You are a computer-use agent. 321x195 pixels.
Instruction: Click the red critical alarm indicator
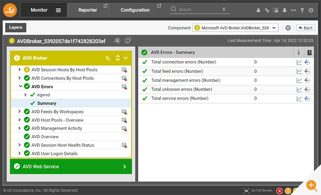[x=279, y=191]
